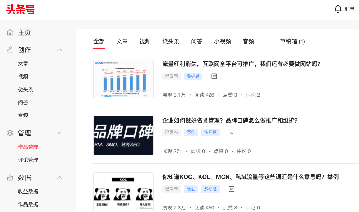Select the 问答 content tab
Viewport: 359px width, 212px height.
[x=196, y=41]
